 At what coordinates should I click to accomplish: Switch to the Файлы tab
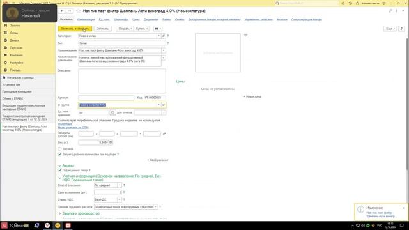pyautogui.click(x=166, y=20)
